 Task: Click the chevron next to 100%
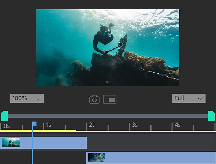(38, 99)
